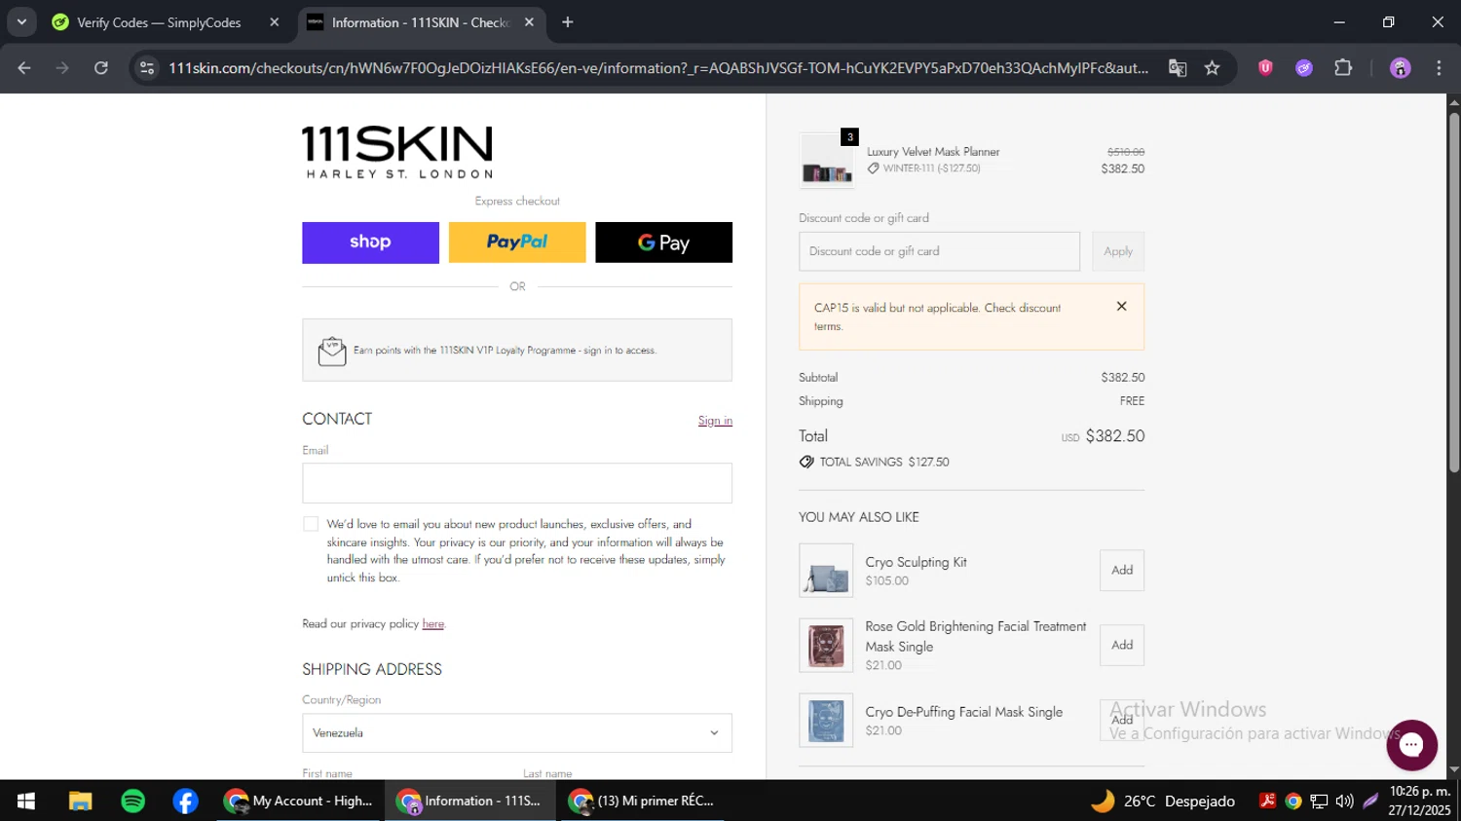Focus the Email input field

[517, 483]
